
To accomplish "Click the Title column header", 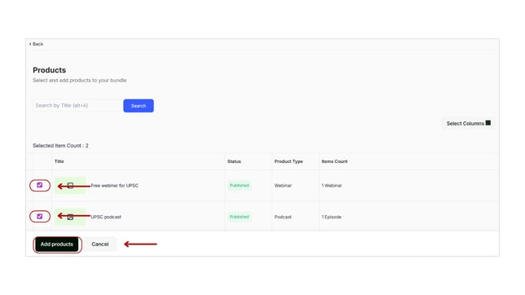I will (x=60, y=161).
